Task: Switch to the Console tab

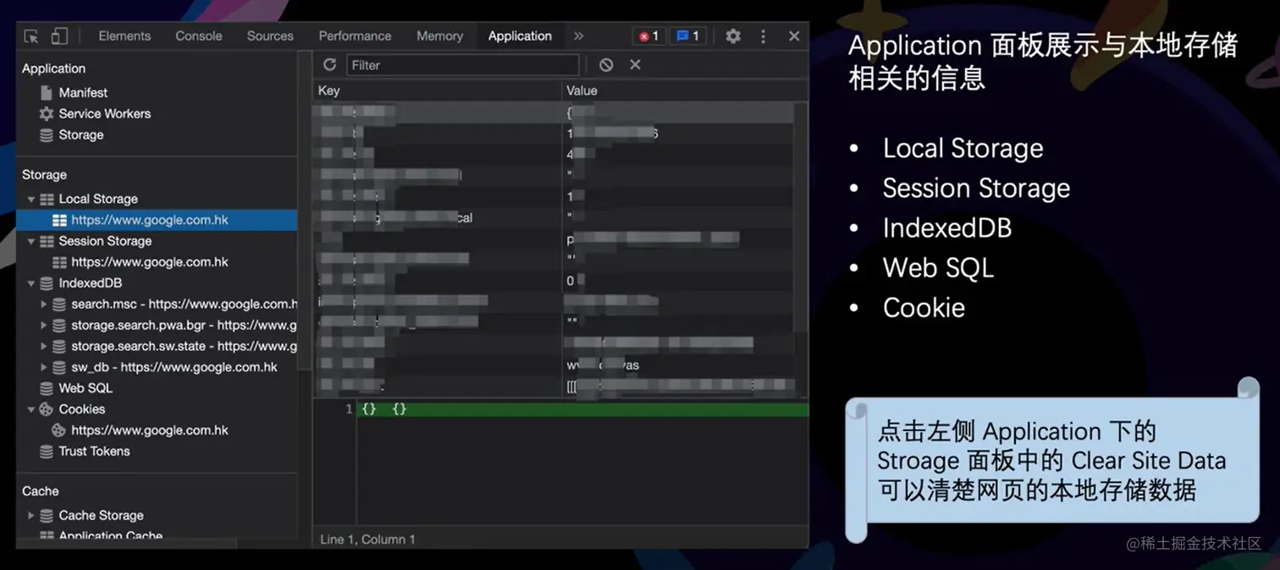Action: (x=199, y=36)
